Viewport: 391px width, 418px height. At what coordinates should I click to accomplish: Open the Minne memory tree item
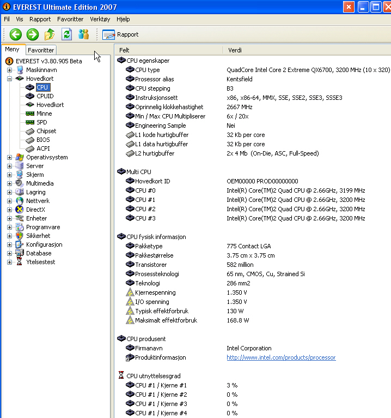(44, 114)
